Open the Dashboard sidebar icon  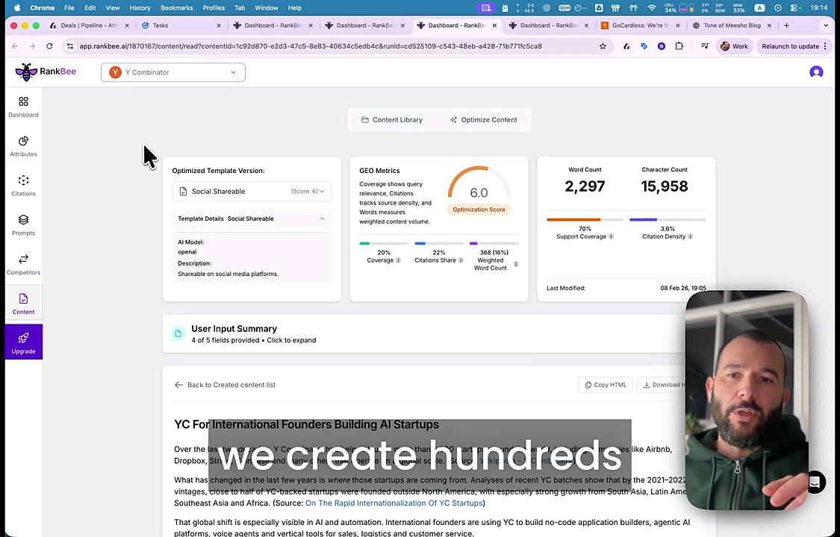click(x=23, y=107)
